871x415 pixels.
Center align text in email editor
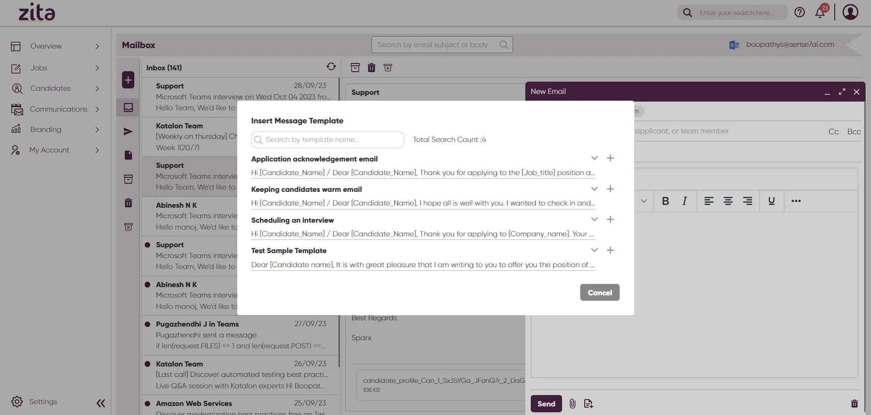[x=728, y=201]
